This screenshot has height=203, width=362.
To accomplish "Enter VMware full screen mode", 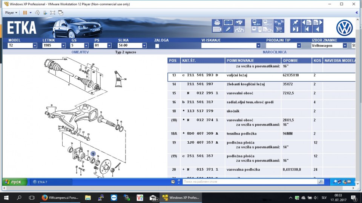I will (53, 13).
